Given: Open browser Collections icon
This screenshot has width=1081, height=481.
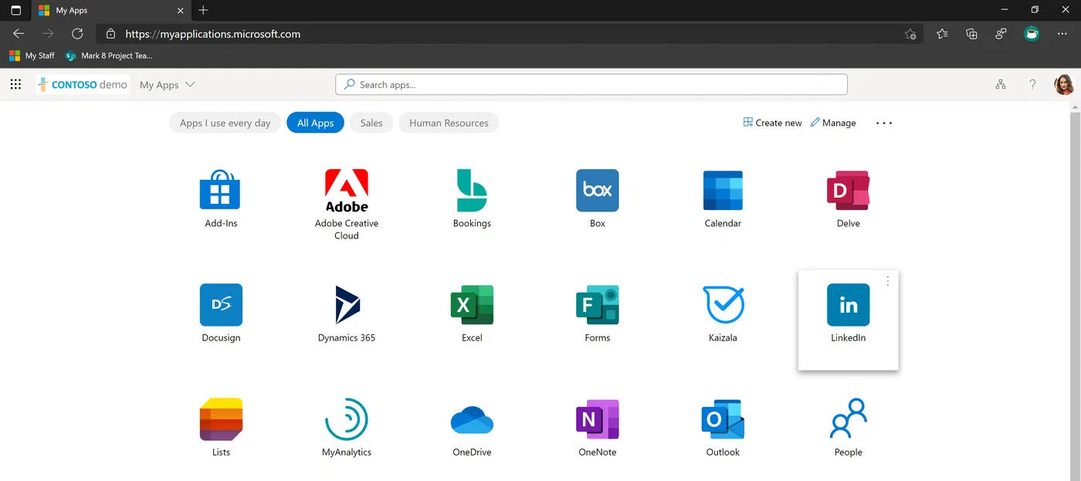Looking at the screenshot, I should pos(971,34).
